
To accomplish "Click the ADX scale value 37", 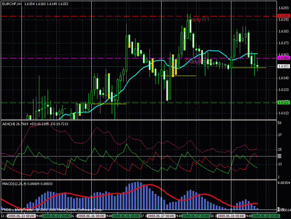I will pyautogui.click(x=279, y=135).
